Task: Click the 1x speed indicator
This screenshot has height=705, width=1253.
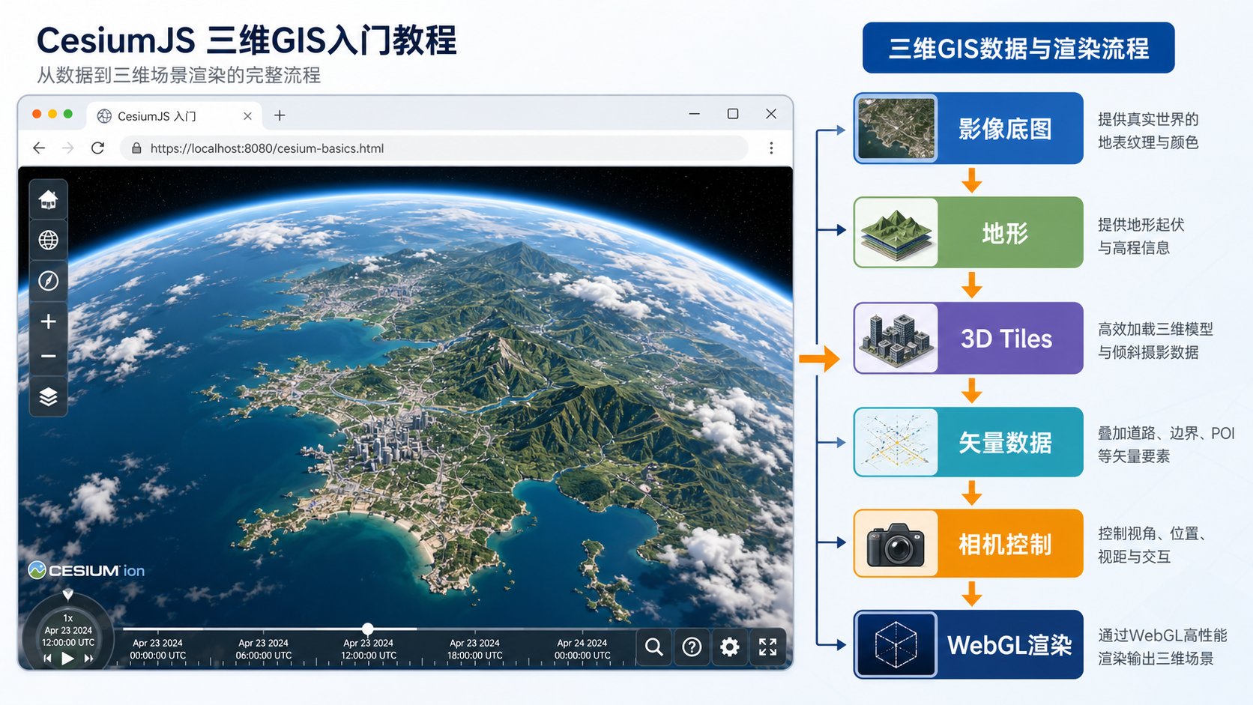Action: [68, 618]
